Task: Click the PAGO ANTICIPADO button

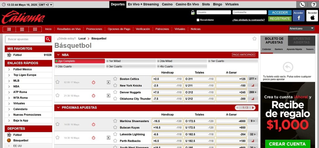Action: point(244,55)
